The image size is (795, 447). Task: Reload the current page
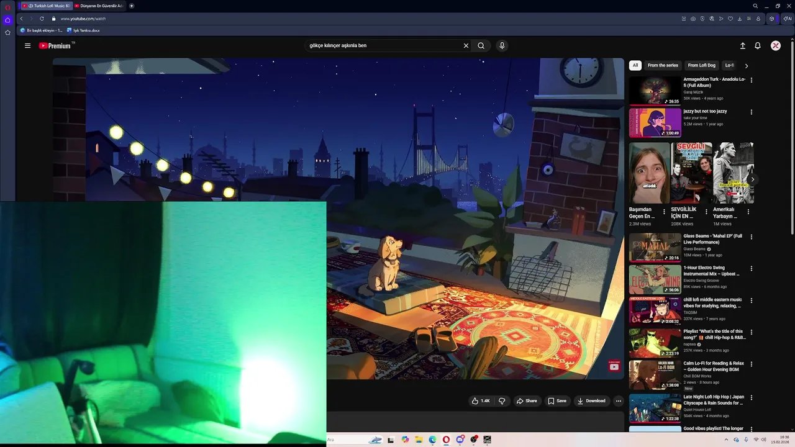(x=42, y=19)
